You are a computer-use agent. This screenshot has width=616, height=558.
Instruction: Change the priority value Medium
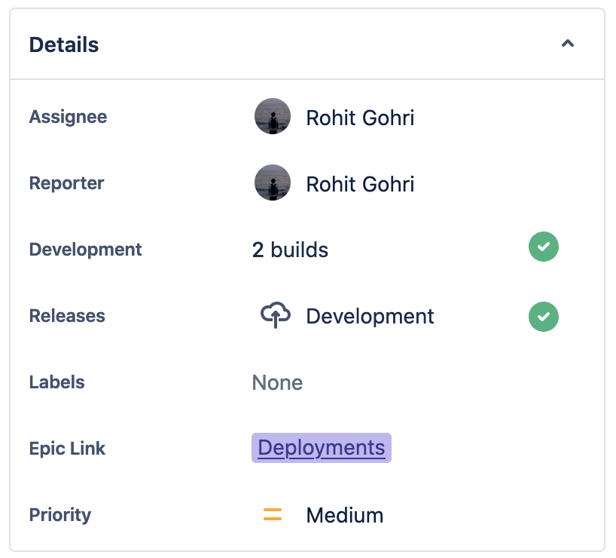click(x=345, y=515)
